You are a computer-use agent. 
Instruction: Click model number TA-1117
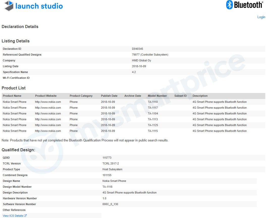(153, 108)
